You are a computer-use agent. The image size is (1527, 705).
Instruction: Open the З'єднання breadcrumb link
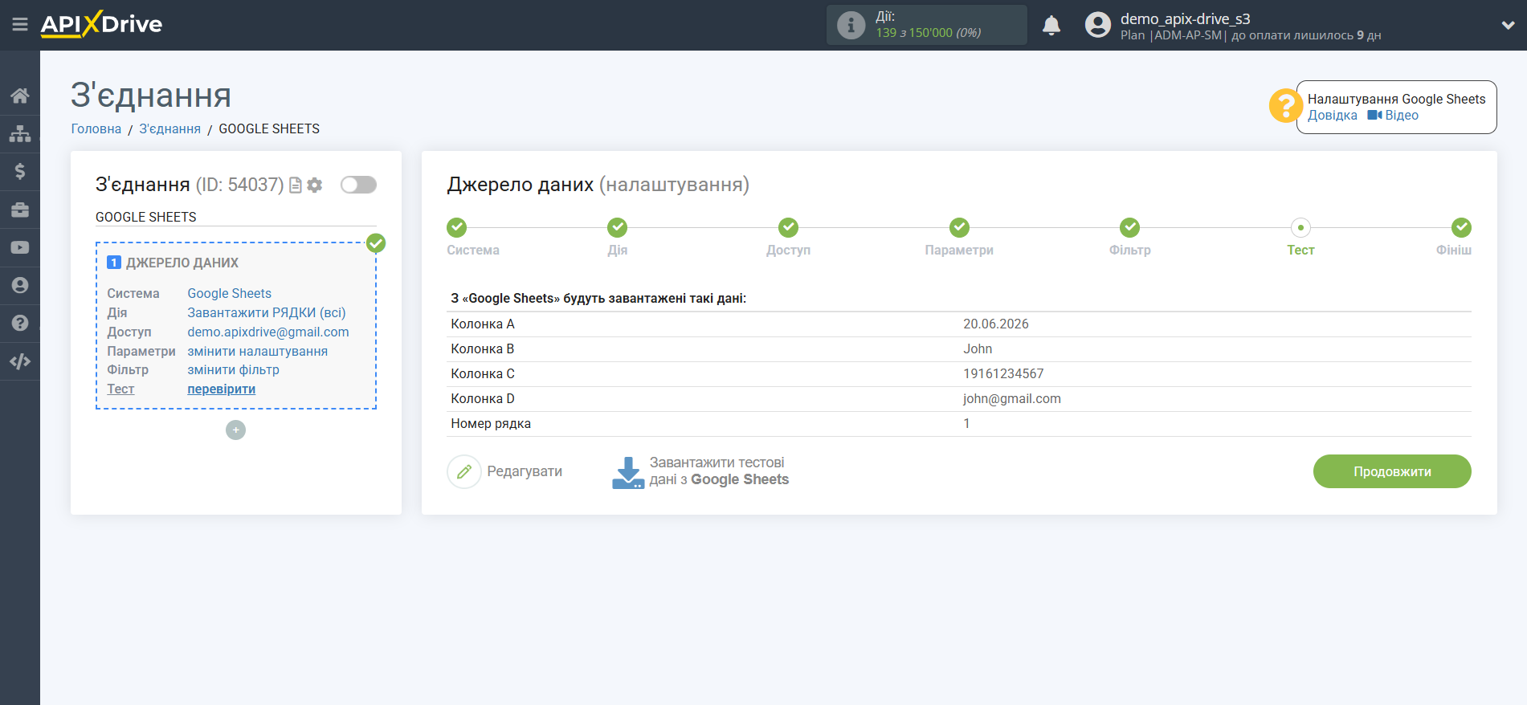pos(169,128)
